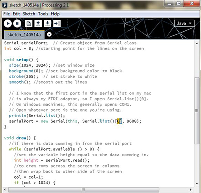This screenshot has width=201, height=193.
Task: Export the application with the right-arrow icon
Action: (57, 23)
